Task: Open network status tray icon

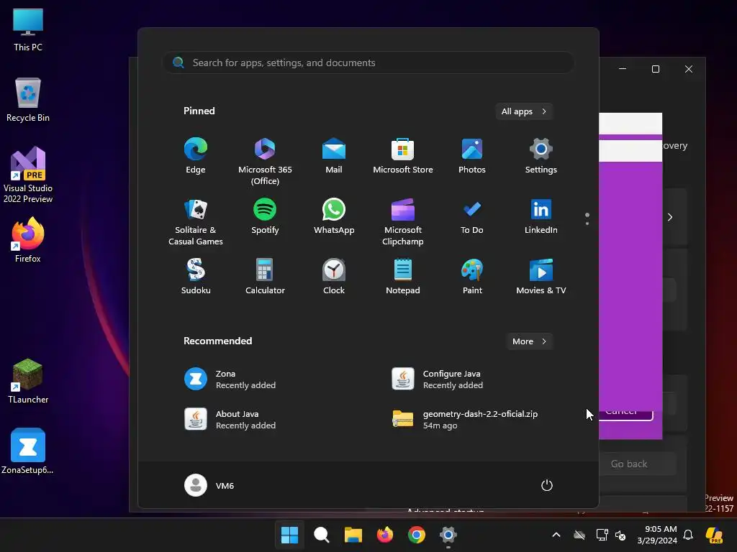Action: (602, 535)
